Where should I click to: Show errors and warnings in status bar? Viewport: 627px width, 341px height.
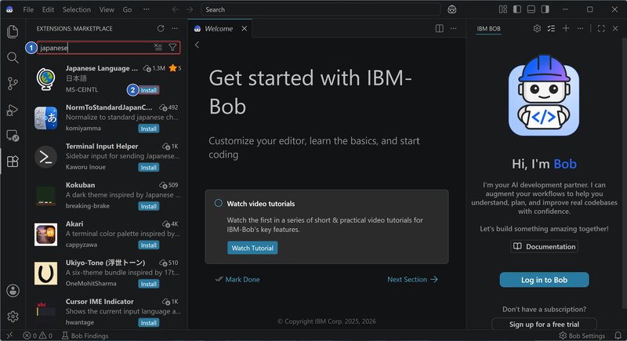click(x=38, y=336)
